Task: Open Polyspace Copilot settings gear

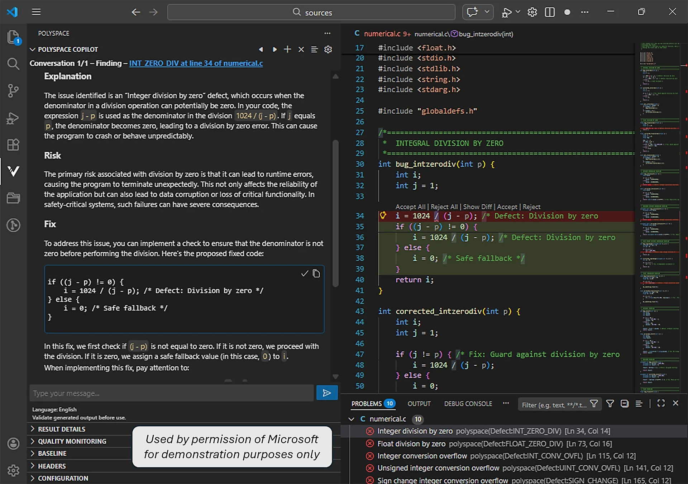Action: (x=328, y=49)
